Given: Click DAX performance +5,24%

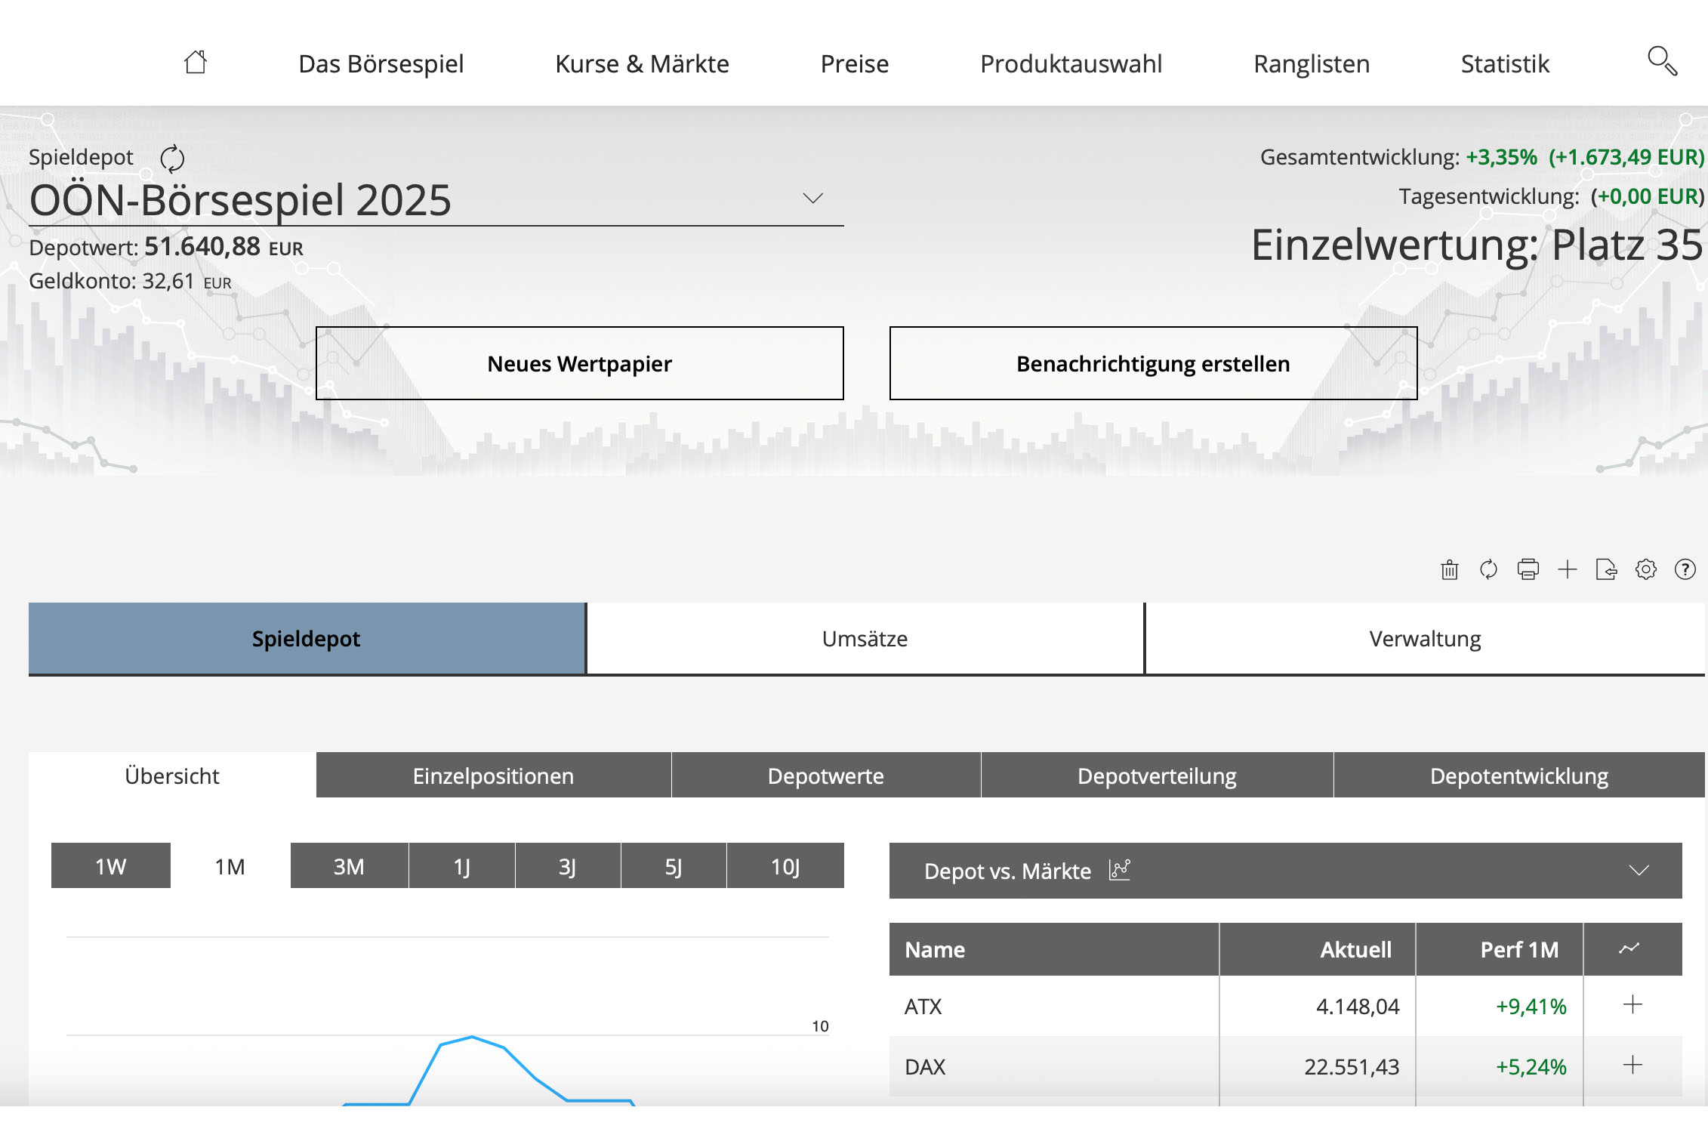Looking at the screenshot, I should (1531, 1066).
